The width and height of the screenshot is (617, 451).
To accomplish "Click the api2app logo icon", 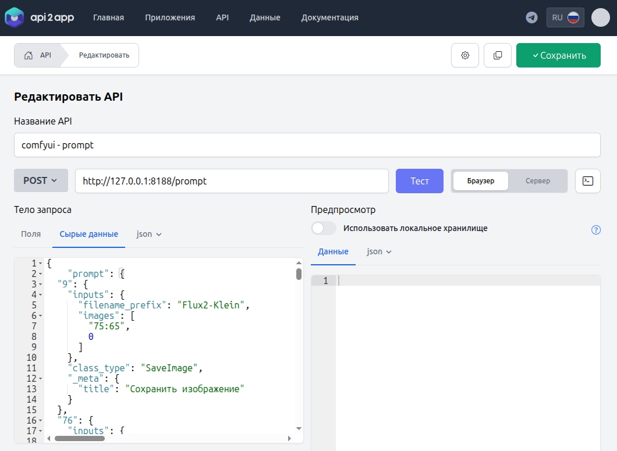I will (x=15, y=17).
